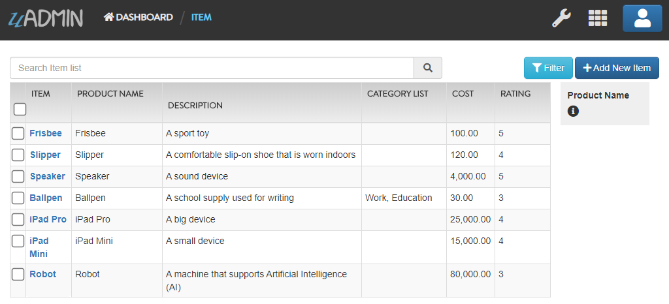669x304 pixels.
Task: Open the apps grid menu icon
Action: coord(597,18)
